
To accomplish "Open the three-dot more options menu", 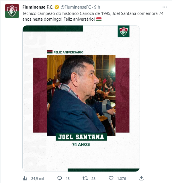I will click(165, 7).
